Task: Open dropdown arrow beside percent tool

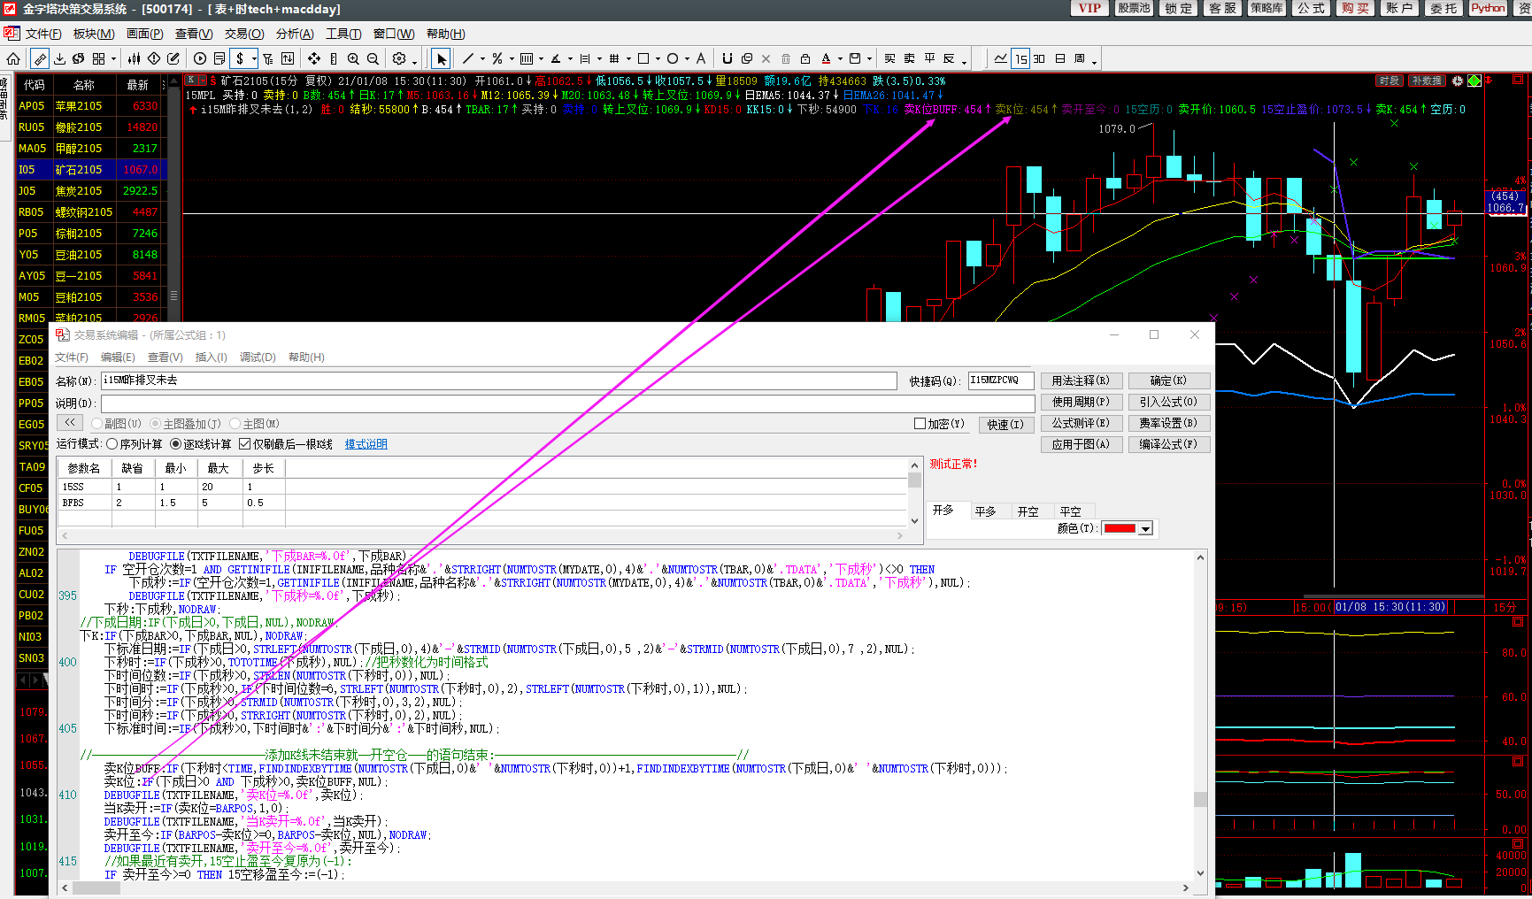Action: click(512, 58)
